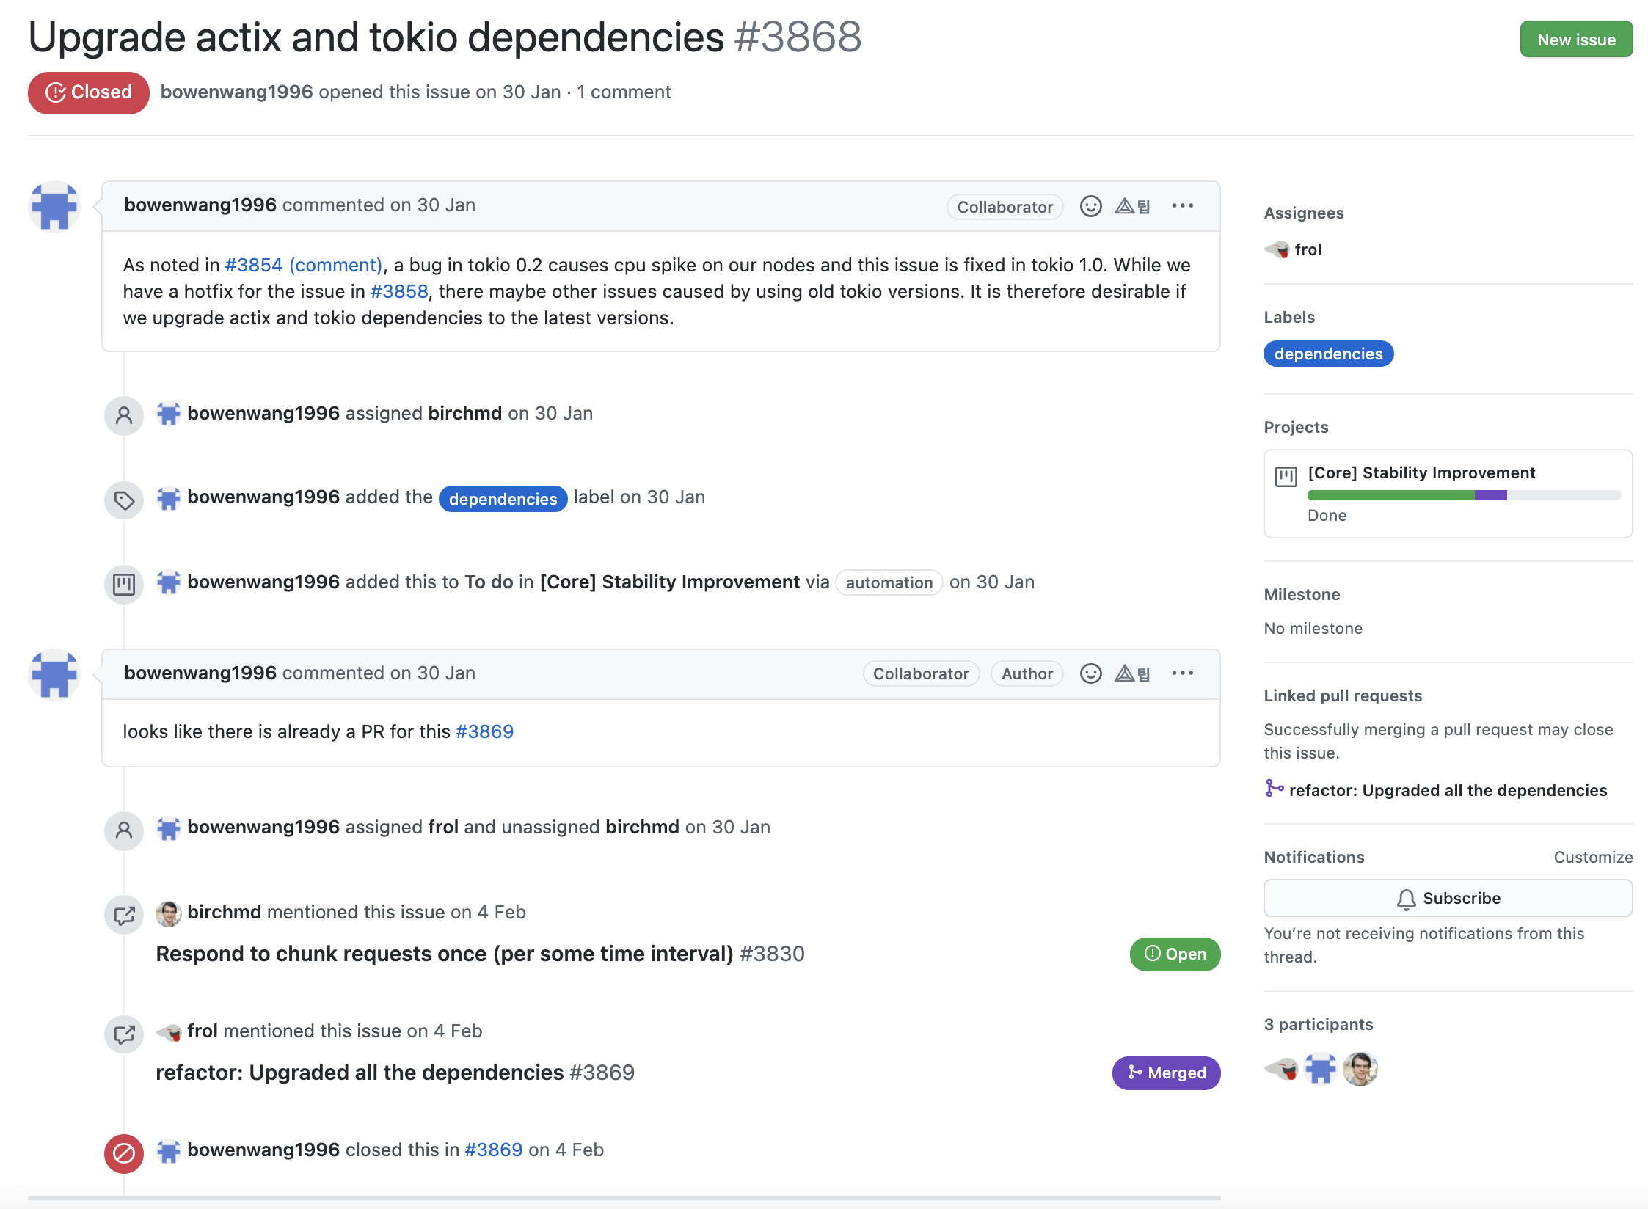The height and width of the screenshot is (1209, 1648).
Task: Click the red closed-event circle icon
Action: 124,1153
